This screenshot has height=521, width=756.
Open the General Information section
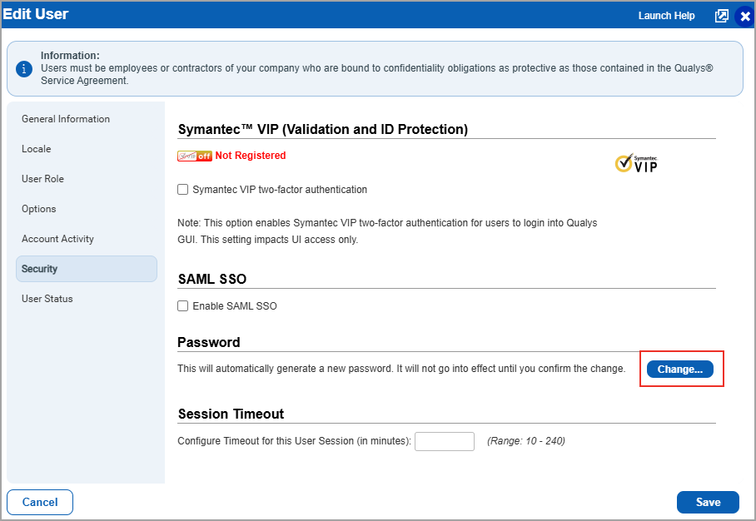coord(66,119)
